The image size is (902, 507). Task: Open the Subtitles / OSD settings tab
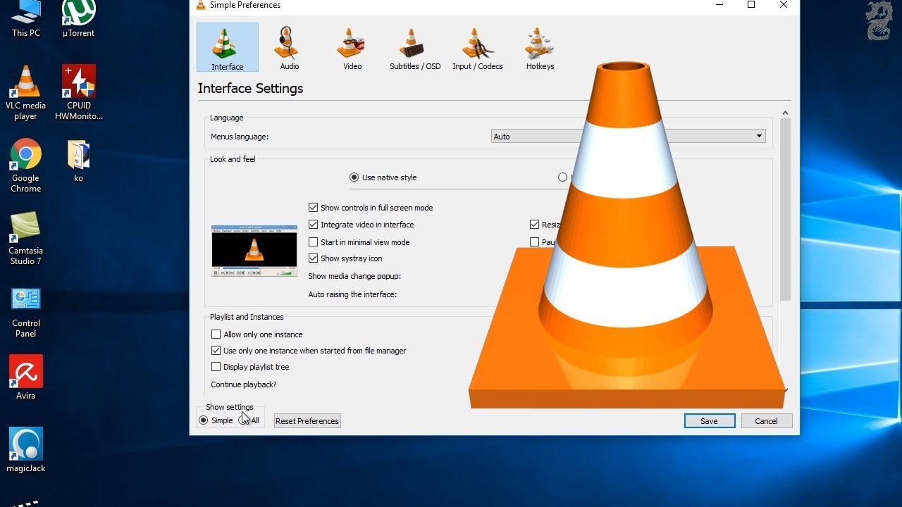[x=415, y=47]
